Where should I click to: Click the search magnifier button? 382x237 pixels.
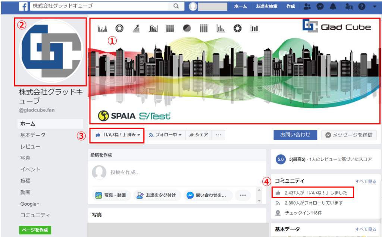(176, 6)
